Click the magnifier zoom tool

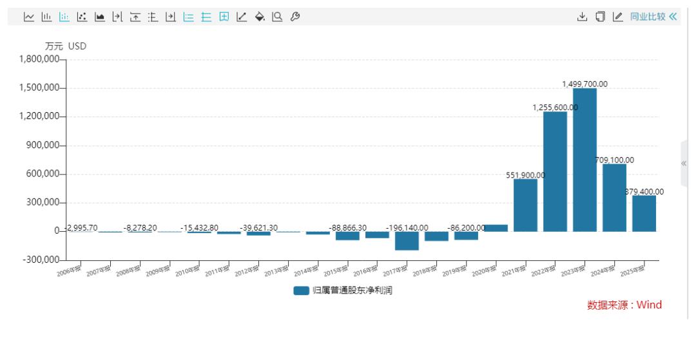click(x=277, y=17)
